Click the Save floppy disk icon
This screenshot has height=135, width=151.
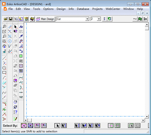11,19
